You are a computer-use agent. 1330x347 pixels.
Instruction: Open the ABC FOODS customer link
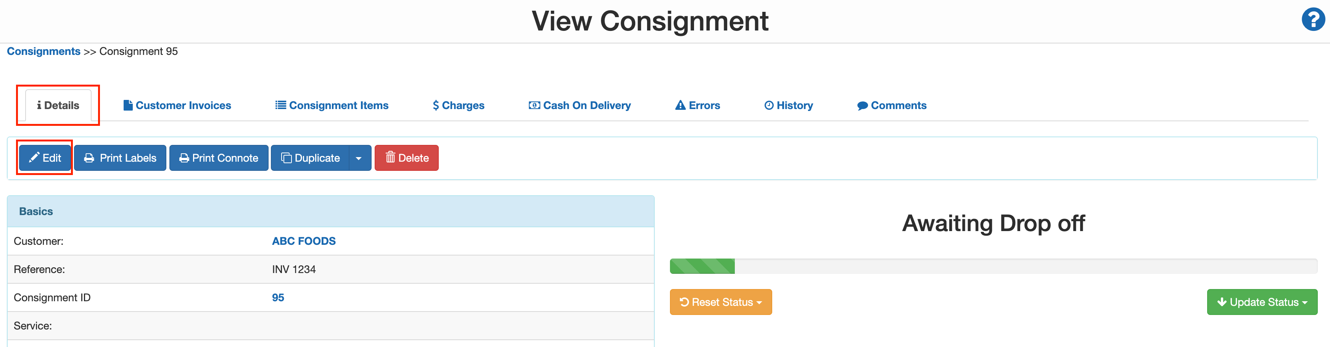click(304, 240)
